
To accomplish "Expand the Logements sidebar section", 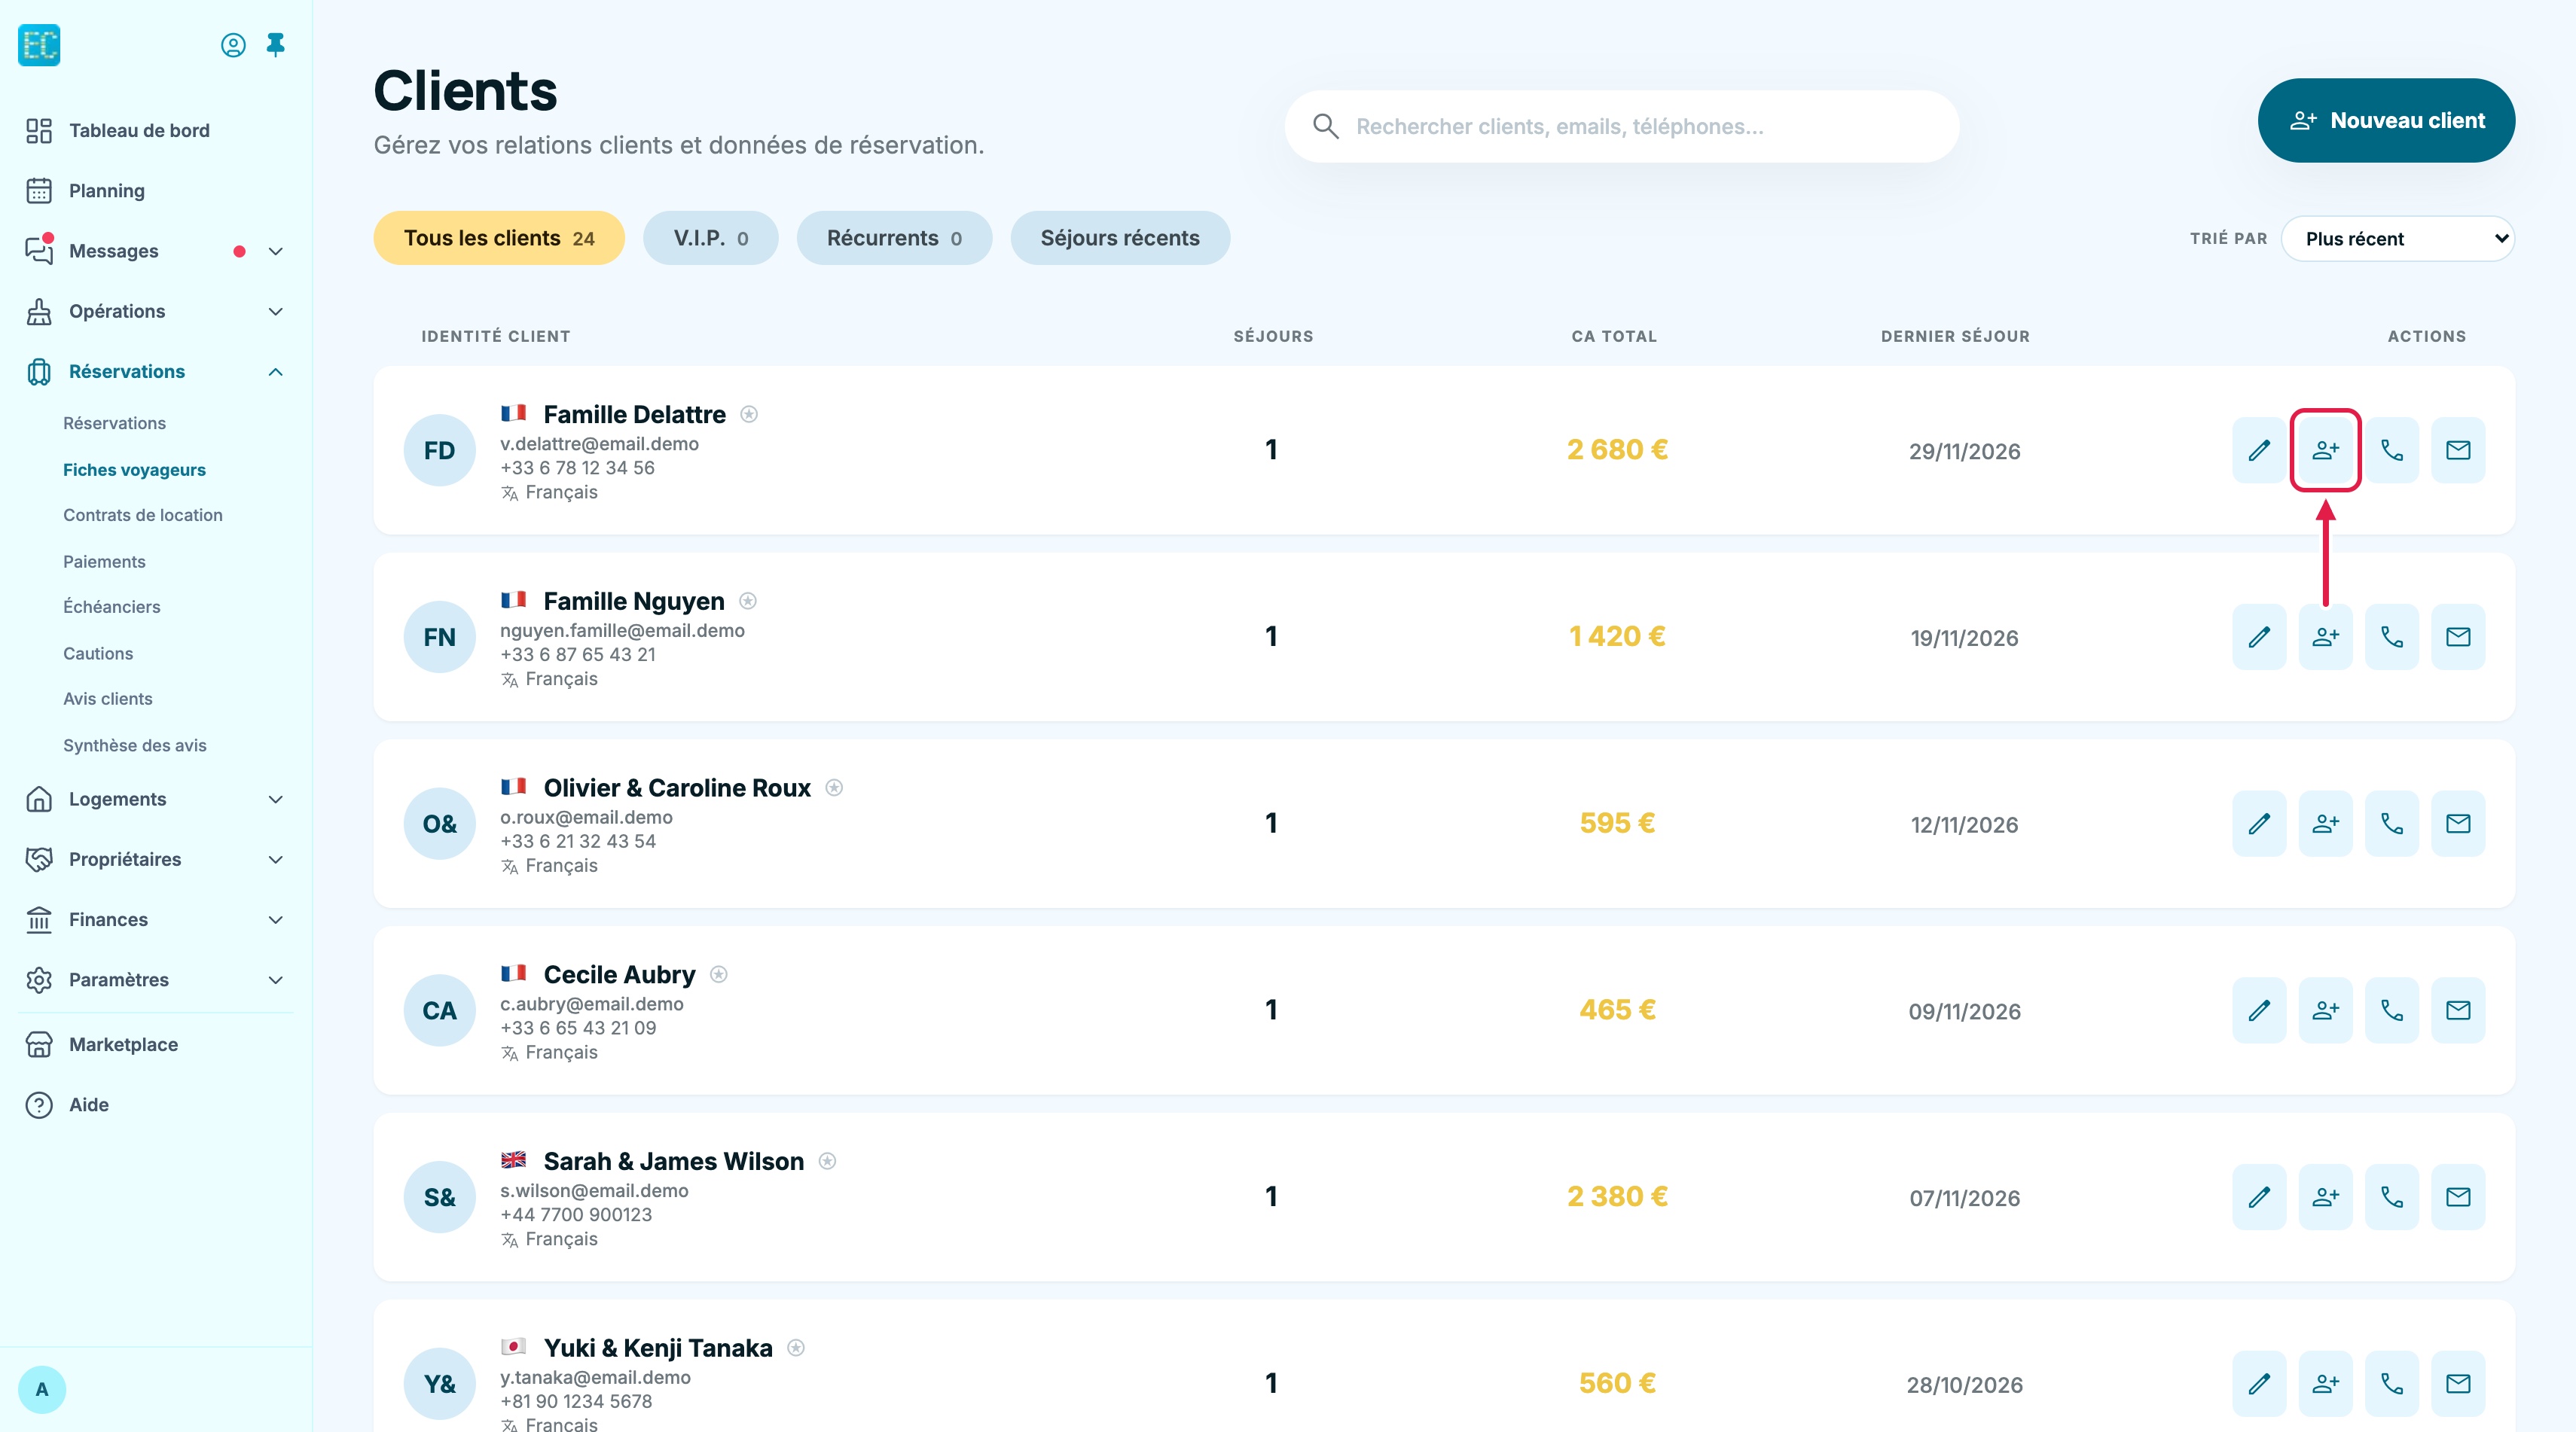I will tap(276, 800).
